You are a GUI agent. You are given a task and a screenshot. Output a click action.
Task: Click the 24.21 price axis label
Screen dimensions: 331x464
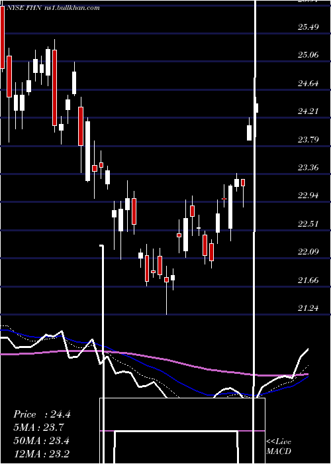pyautogui.click(x=308, y=111)
